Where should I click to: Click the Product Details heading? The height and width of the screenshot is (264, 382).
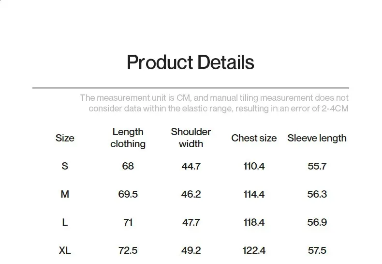(x=190, y=63)
